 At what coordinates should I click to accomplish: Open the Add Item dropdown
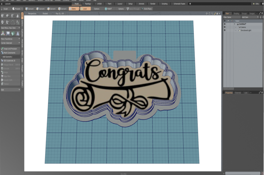pos(250,17)
